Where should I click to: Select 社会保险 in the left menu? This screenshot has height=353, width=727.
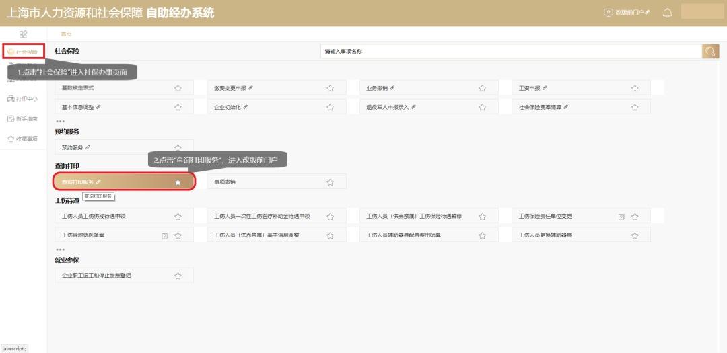[24, 51]
